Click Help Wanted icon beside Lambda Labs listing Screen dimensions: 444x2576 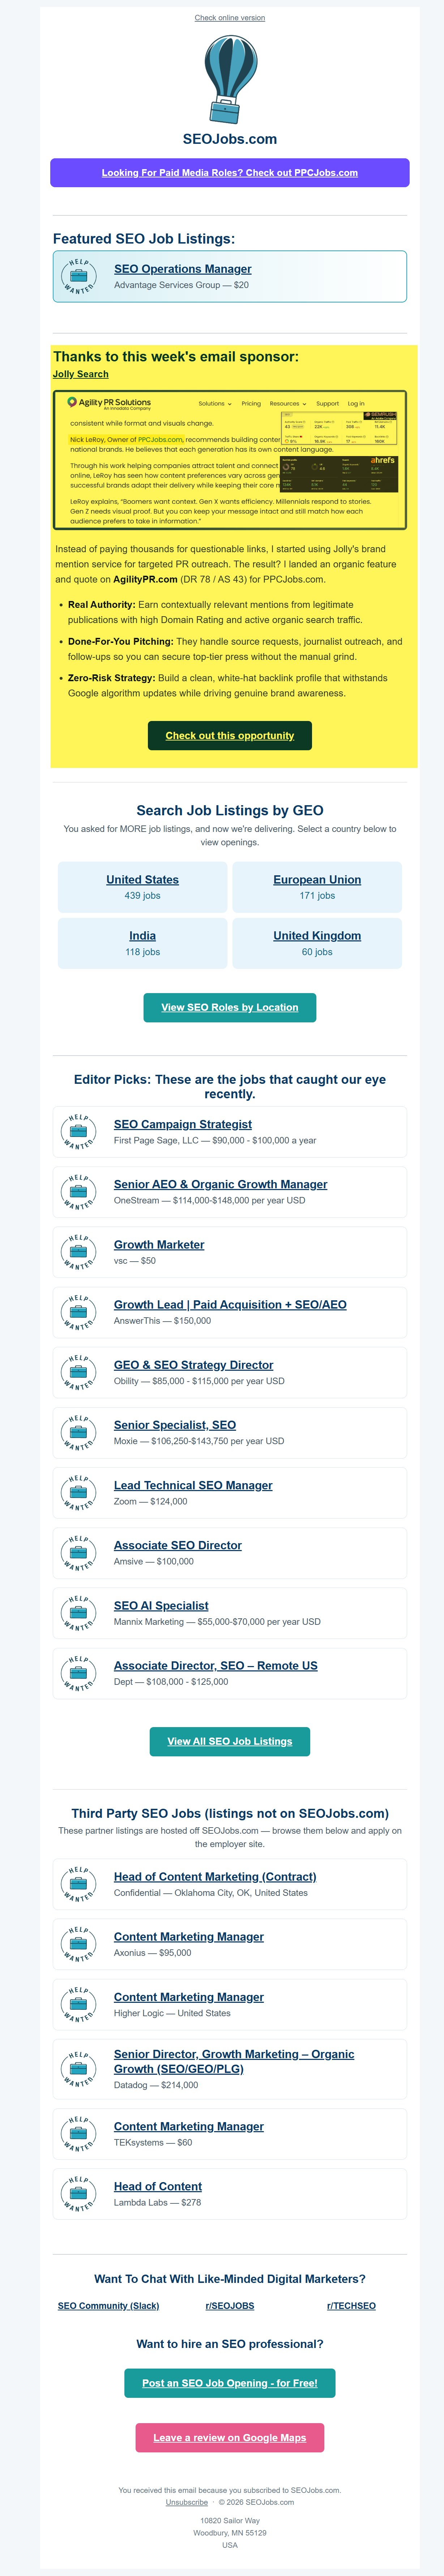pos(78,2194)
